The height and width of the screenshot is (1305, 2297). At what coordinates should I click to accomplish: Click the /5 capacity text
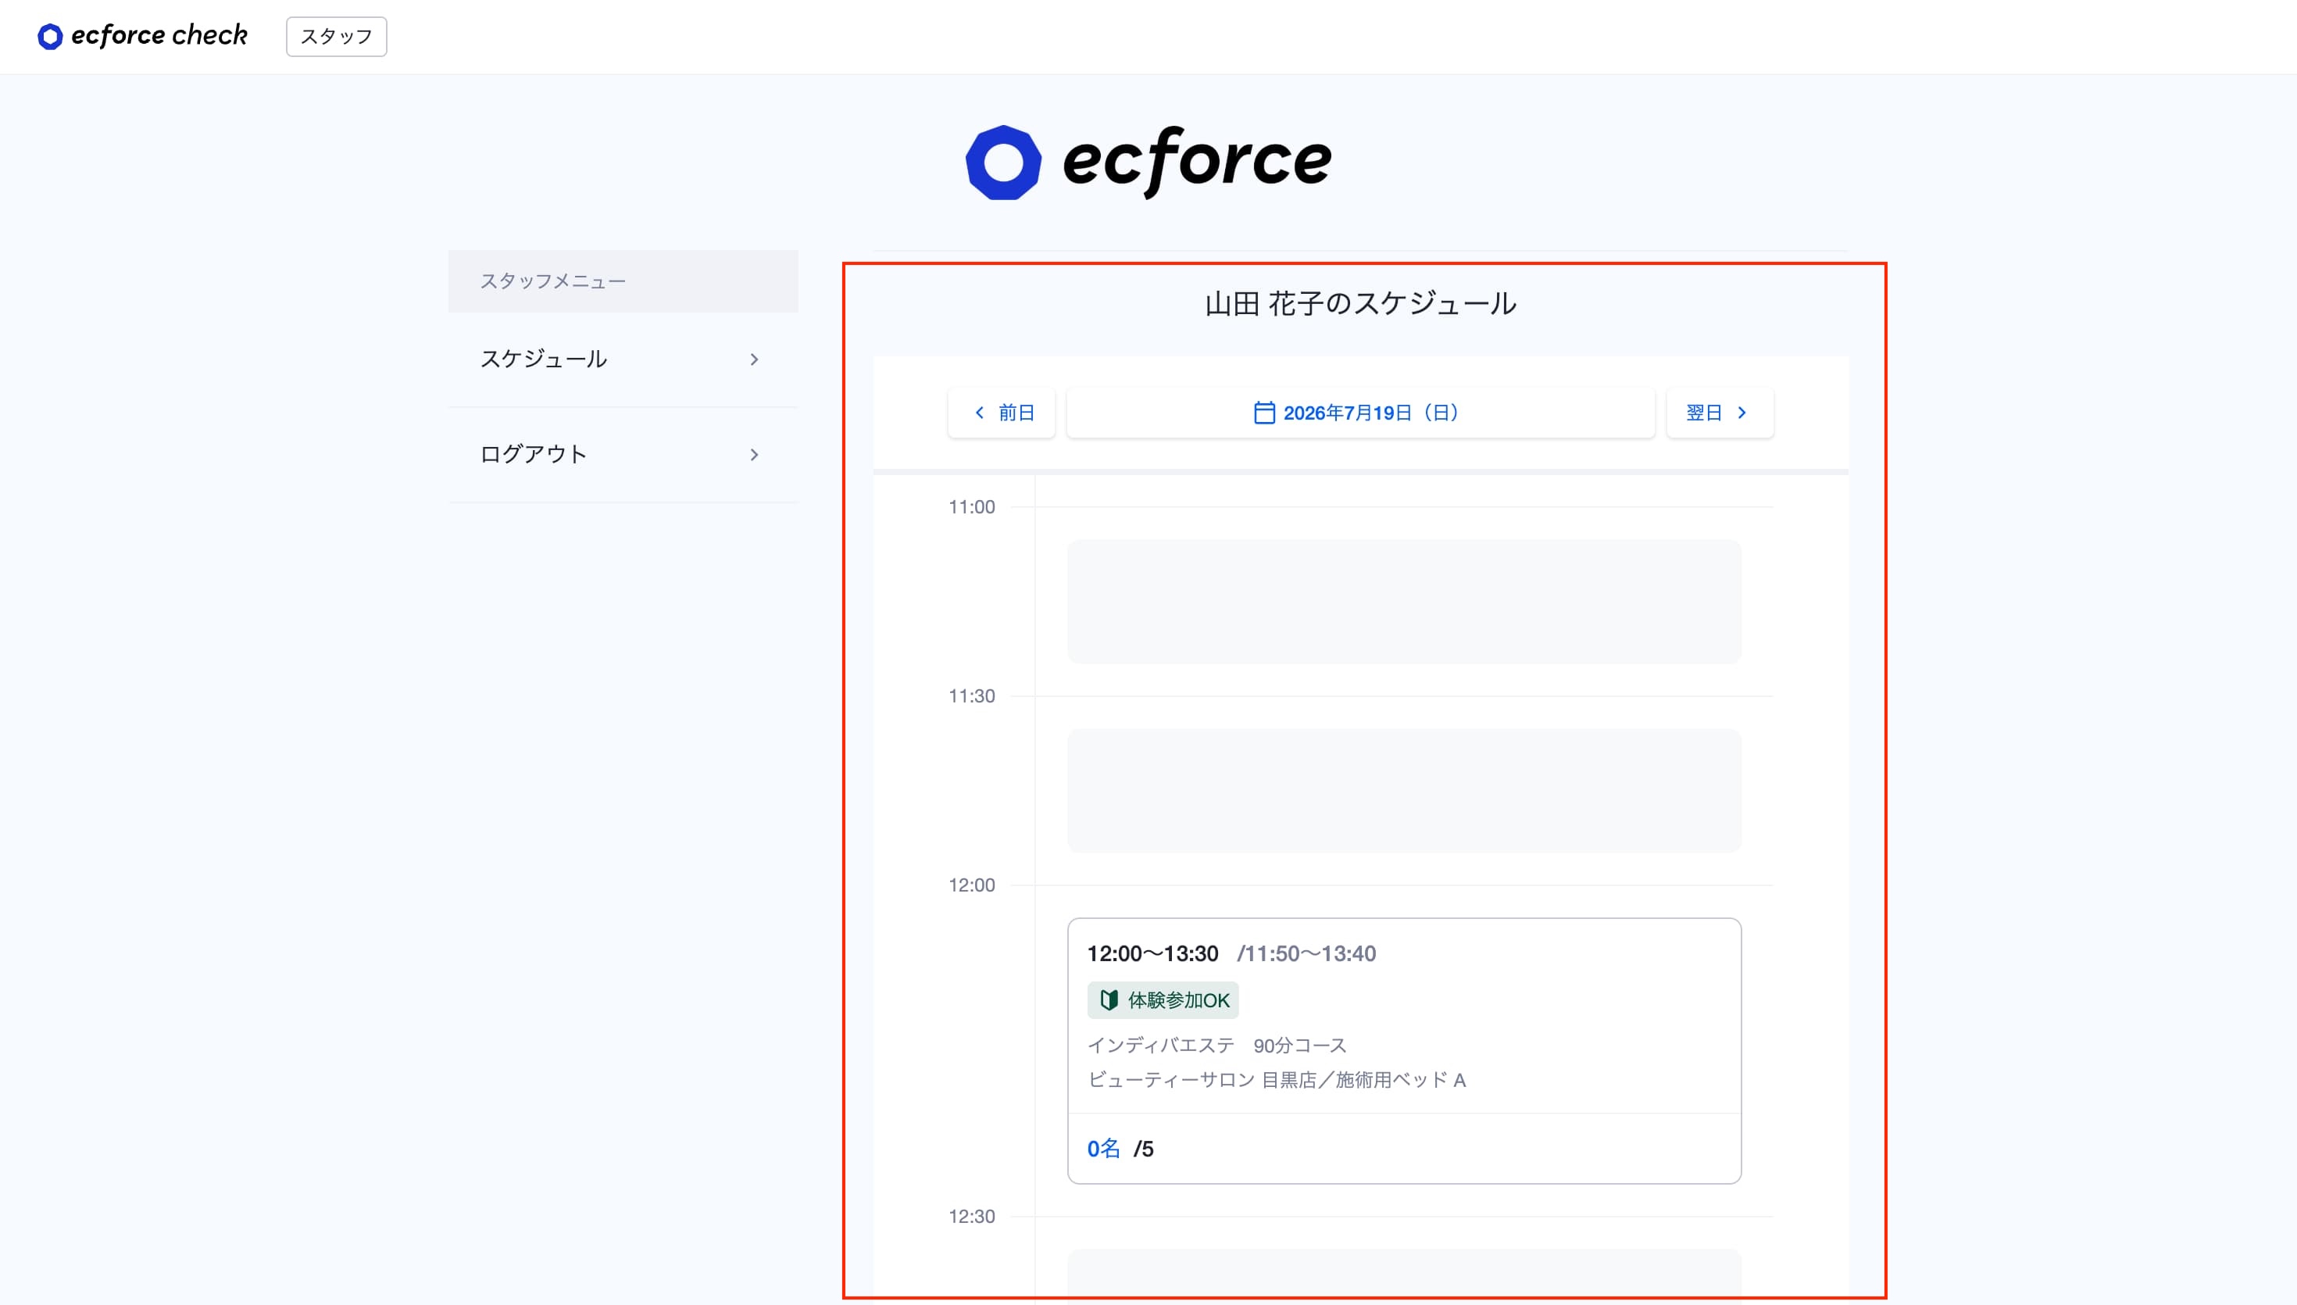[x=1143, y=1149]
